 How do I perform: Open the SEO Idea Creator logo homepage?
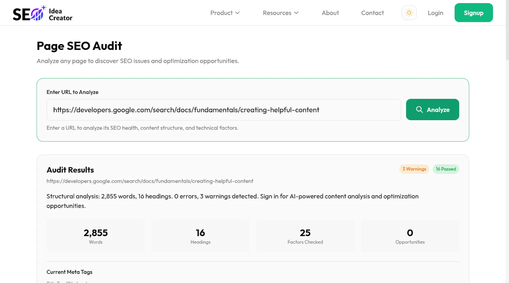[43, 13]
